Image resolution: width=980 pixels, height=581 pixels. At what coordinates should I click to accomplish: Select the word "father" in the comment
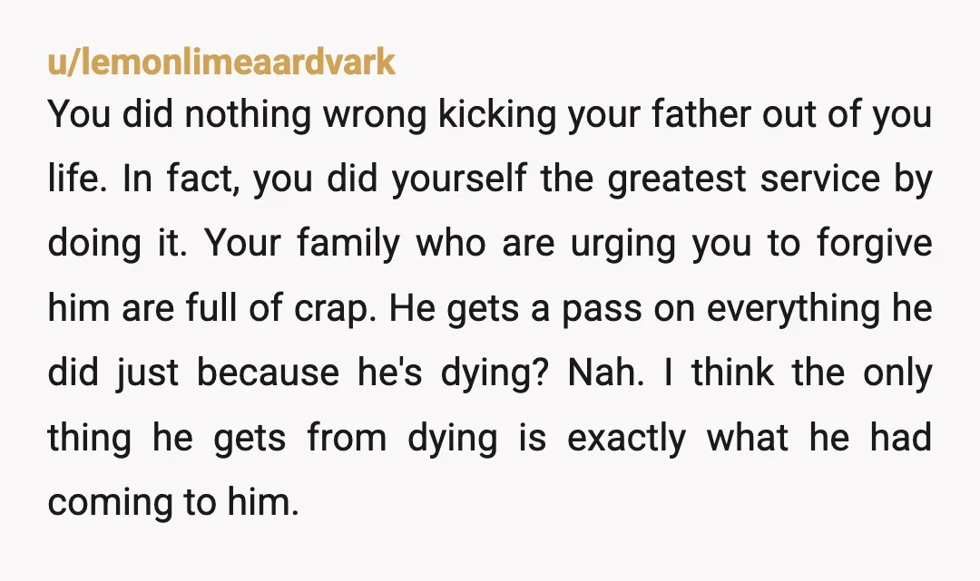(x=701, y=113)
